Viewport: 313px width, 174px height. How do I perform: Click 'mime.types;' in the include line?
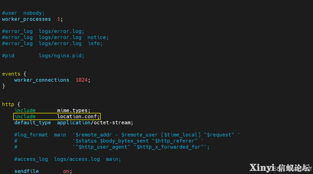pos(74,110)
